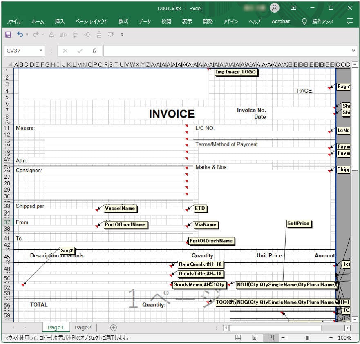This screenshot has height=344, width=360.
Task: Switch to Page Break Preview view icon
Action: point(271,337)
